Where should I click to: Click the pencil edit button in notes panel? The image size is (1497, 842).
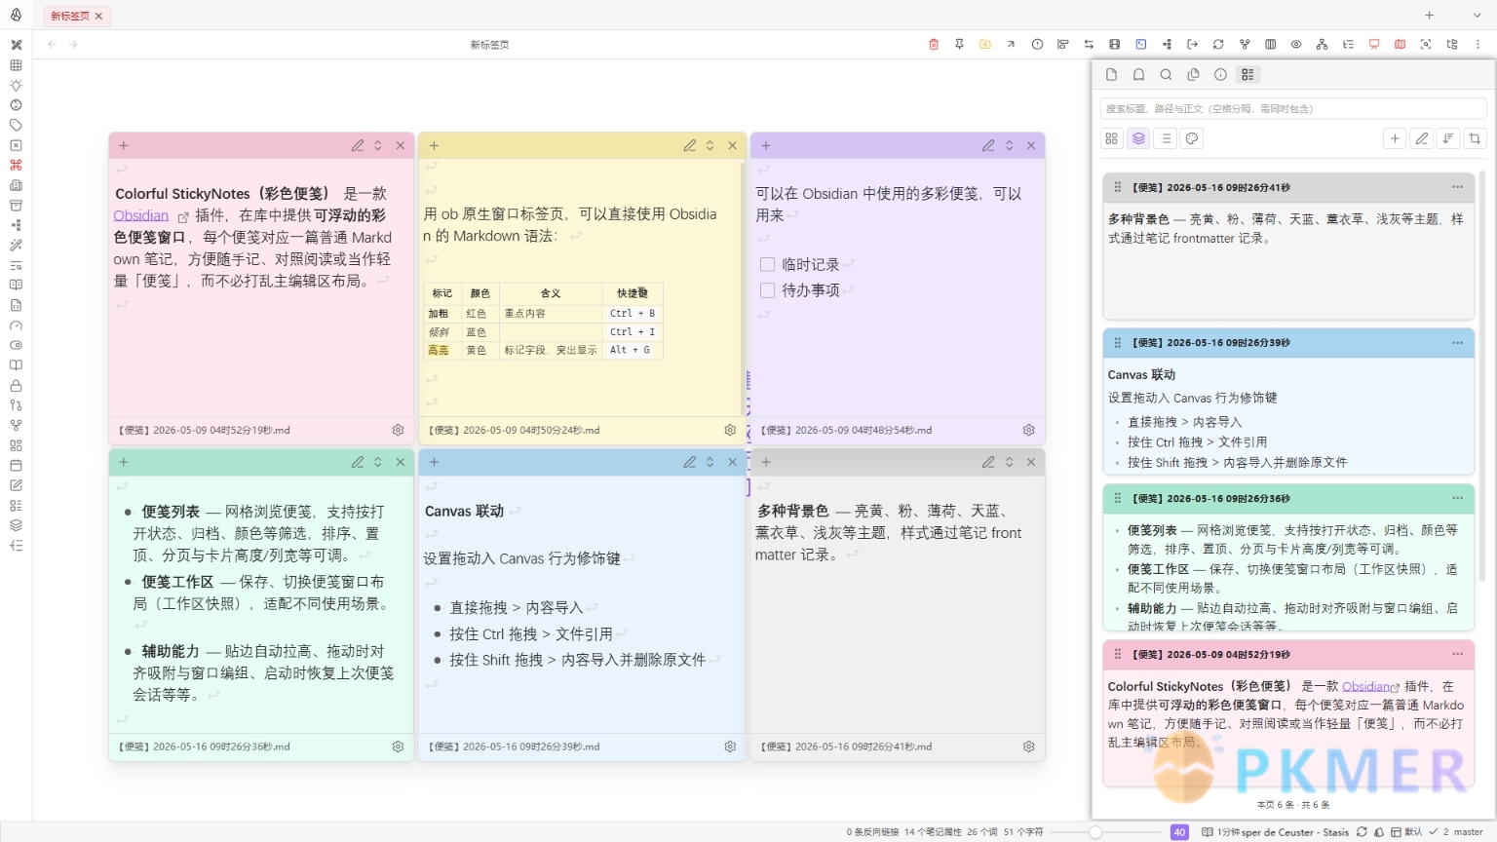pyautogui.click(x=1422, y=138)
